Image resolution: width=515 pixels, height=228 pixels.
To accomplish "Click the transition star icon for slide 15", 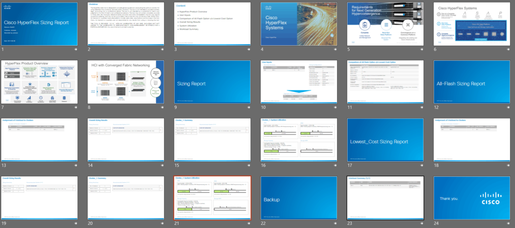I will (249, 165).
